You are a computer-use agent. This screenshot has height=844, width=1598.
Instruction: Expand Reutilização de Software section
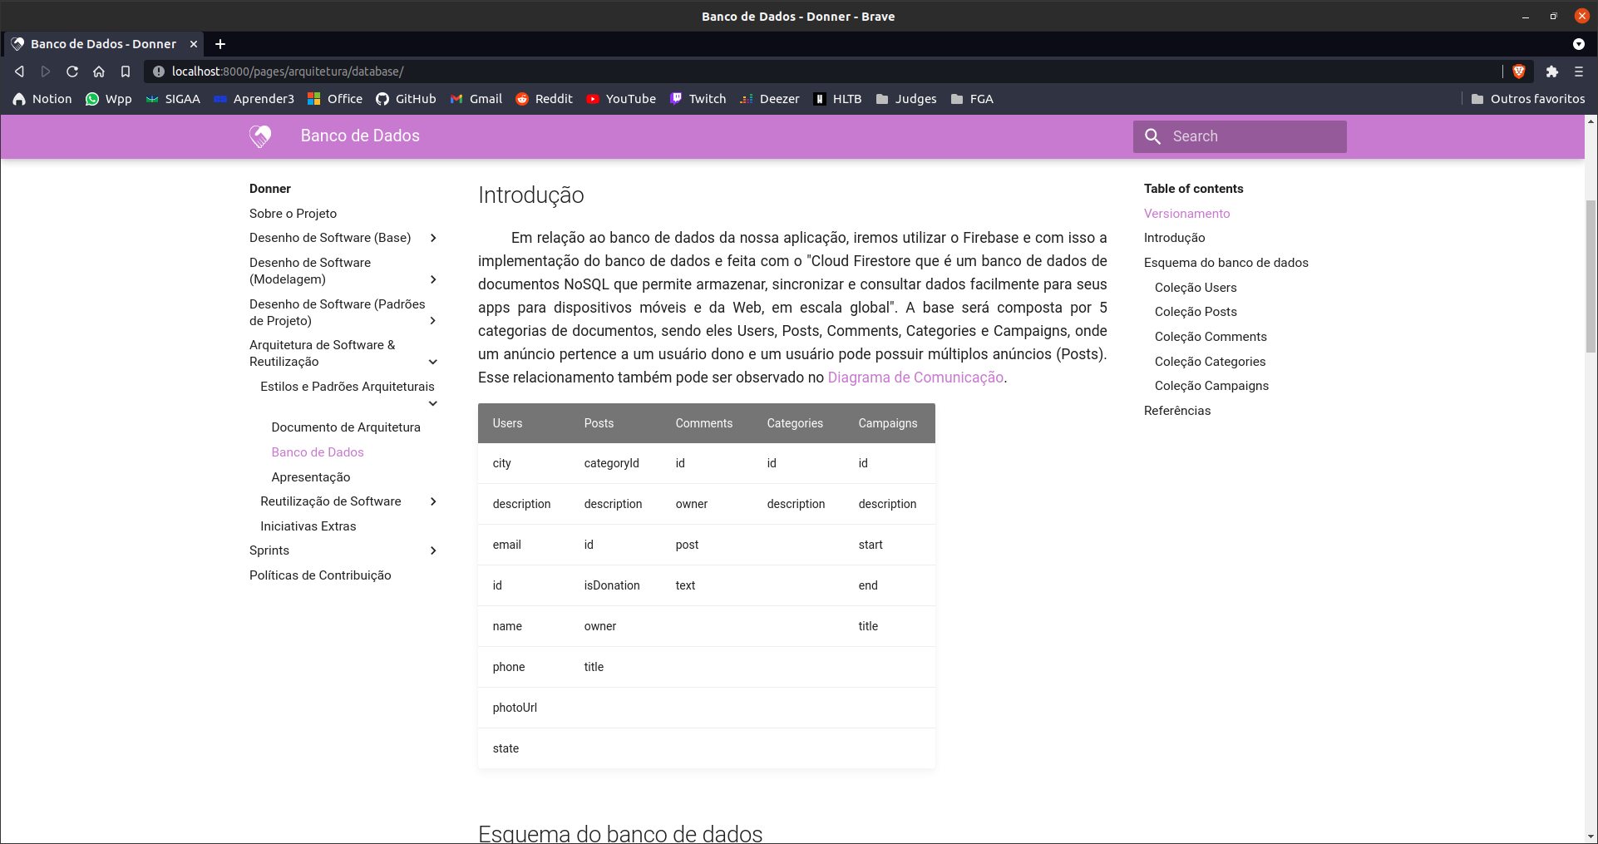[433, 501]
